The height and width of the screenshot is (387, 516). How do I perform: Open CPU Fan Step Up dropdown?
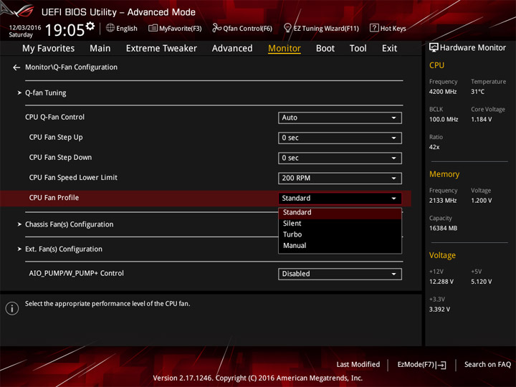tap(340, 138)
